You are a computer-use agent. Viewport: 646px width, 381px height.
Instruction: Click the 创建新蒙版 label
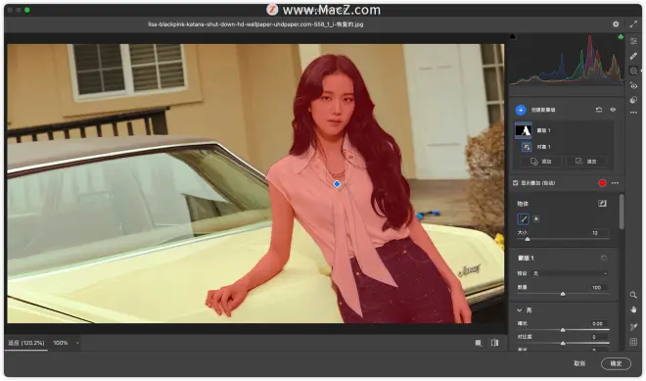point(543,110)
